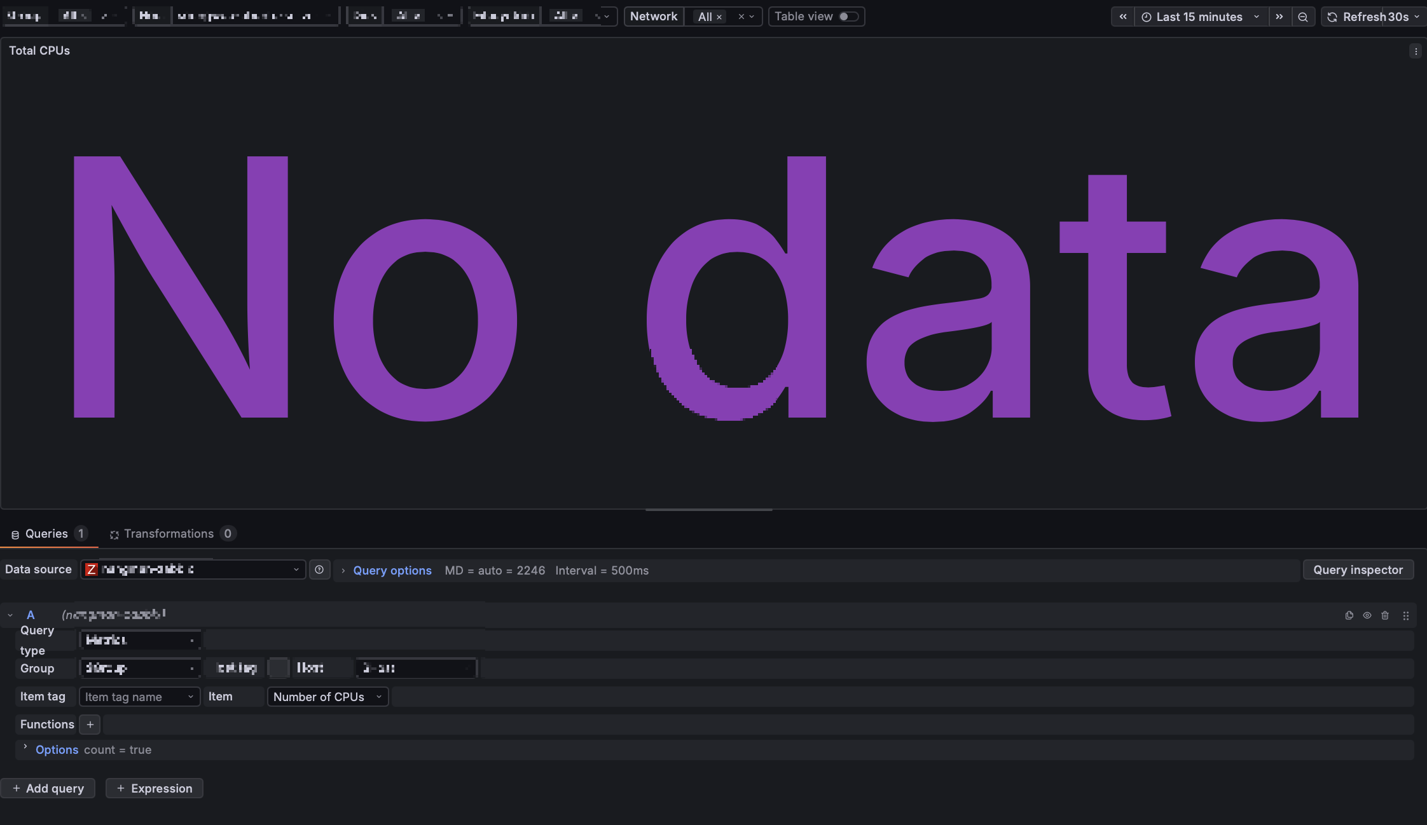This screenshot has height=825, width=1427.
Task: Click the Total CPUs panel title
Action: (x=39, y=51)
